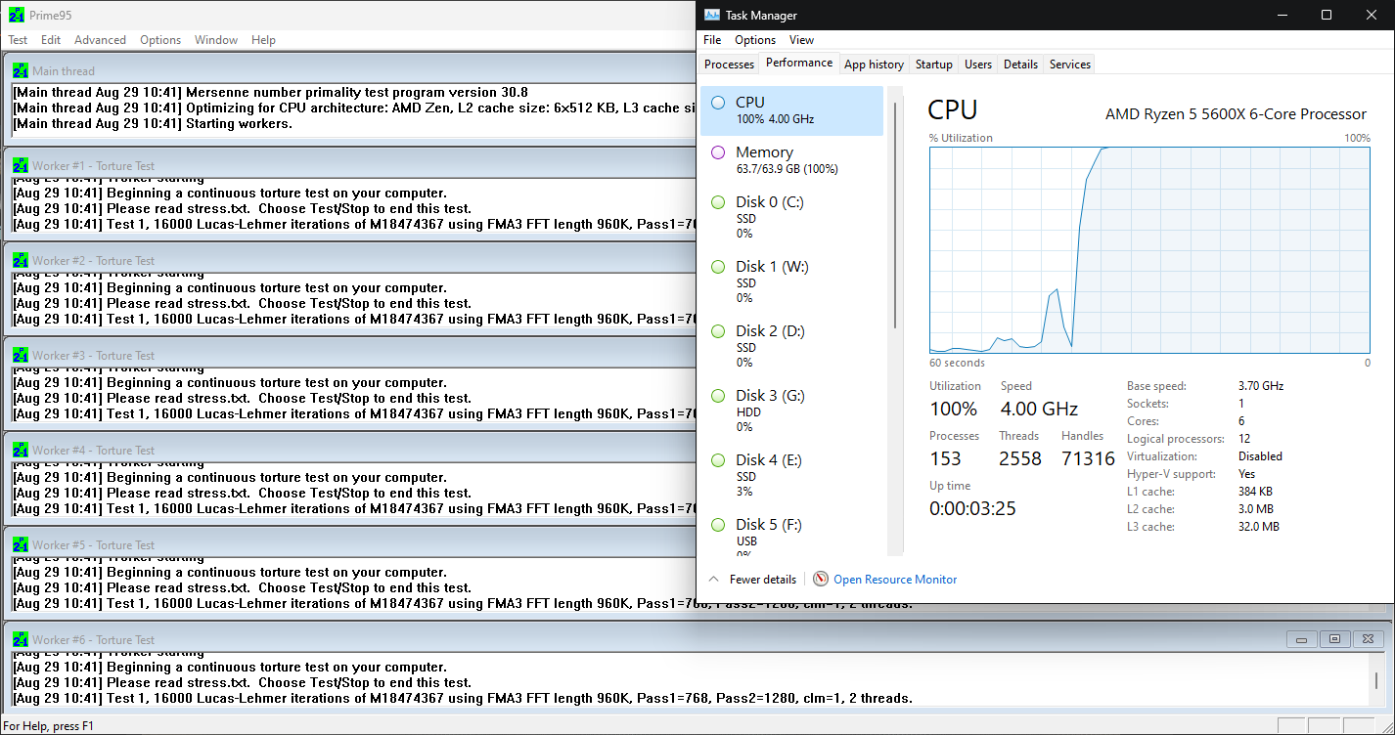The width and height of the screenshot is (1395, 735).
Task: Select Disk 3 (G:) HDD in the sidebar
Action: [x=791, y=411]
